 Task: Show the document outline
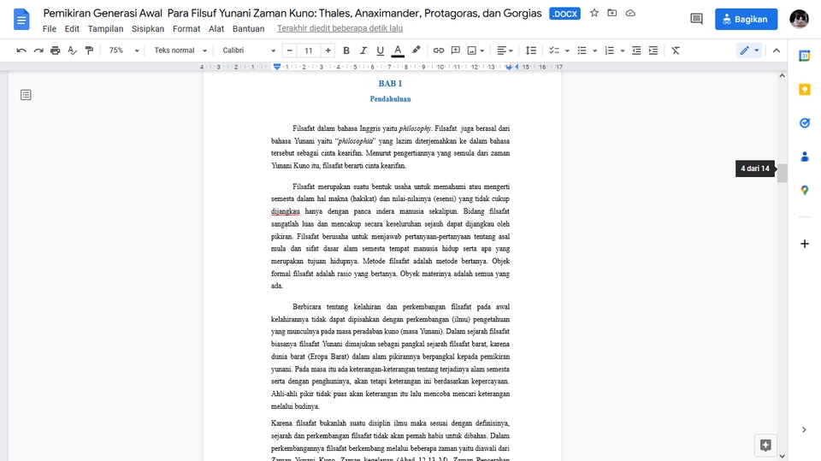coord(26,95)
